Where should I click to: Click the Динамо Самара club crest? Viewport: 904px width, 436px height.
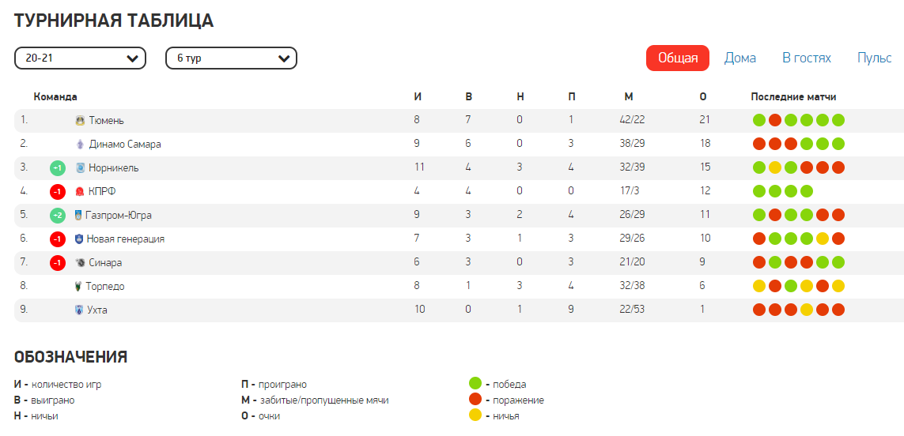[x=80, y=145]
